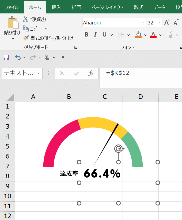Decrease font size with the small A icon
This screenshot has height=220, width=182.
[176, 23]
